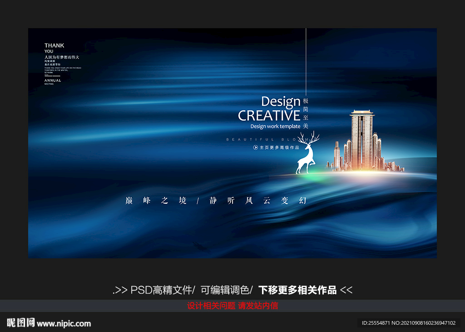The width and height of the screenshot is (465, 332).
Task: Click the tall central skyscraper
Action: [x=362, y=139]
